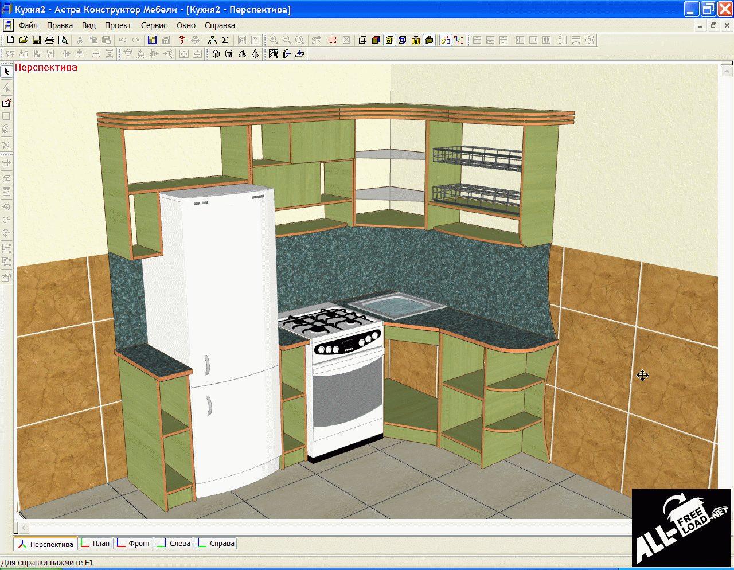Open the Файл menu
Viewport: 734px width, 570px height.
(28, 25)
